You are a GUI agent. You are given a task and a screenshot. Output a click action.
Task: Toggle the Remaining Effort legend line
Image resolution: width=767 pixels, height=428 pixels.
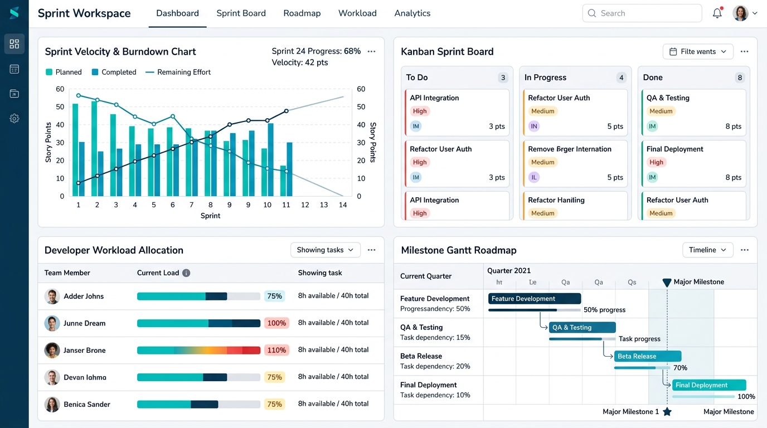[x=149, y=72]
